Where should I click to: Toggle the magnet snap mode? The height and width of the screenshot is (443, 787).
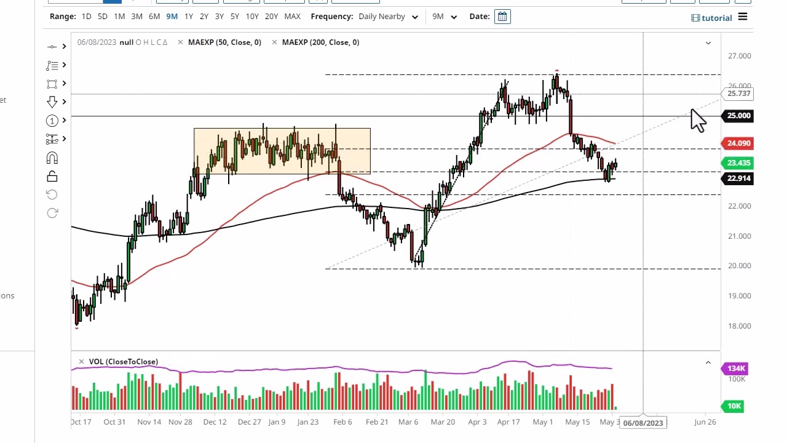pyautogui.click(x=52, y=158)
